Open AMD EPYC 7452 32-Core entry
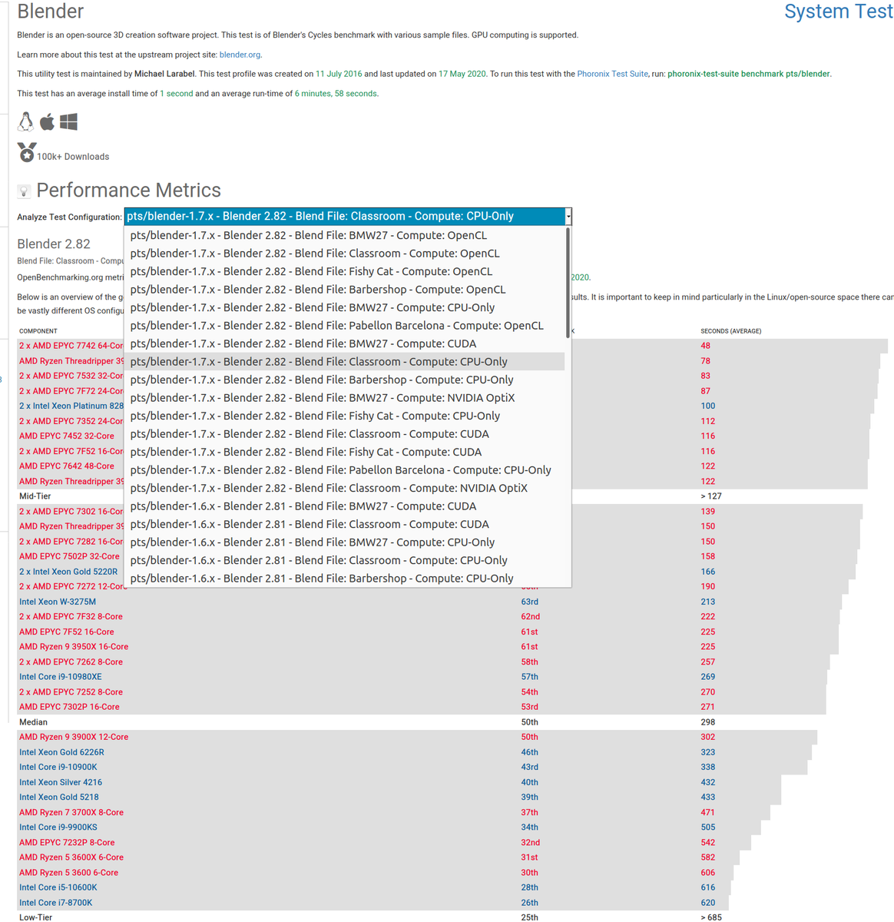The height and width of the screenshot is (922, 894). coord(67,436)
